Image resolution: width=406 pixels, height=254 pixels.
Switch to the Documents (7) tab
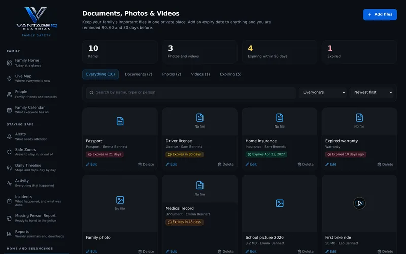(x=139, y=74)
